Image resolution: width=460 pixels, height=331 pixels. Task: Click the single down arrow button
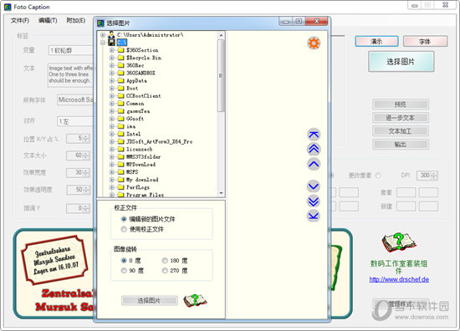click(x=314, y=186)
